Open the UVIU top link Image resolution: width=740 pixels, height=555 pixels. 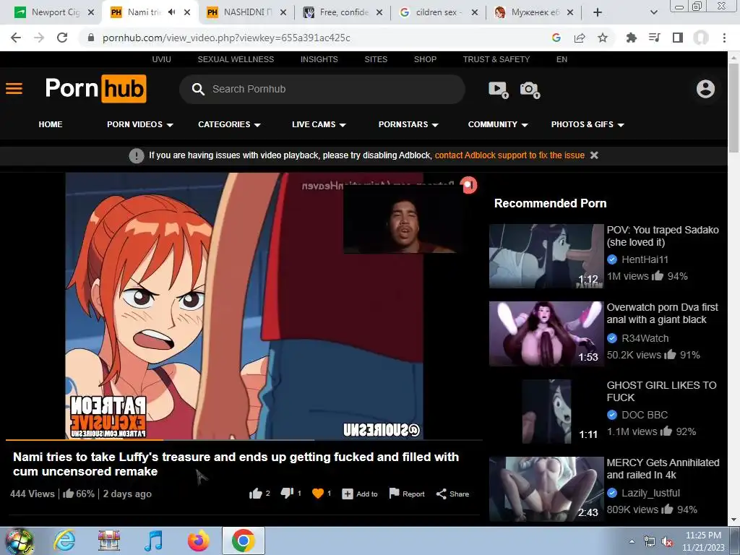(161, 59)
